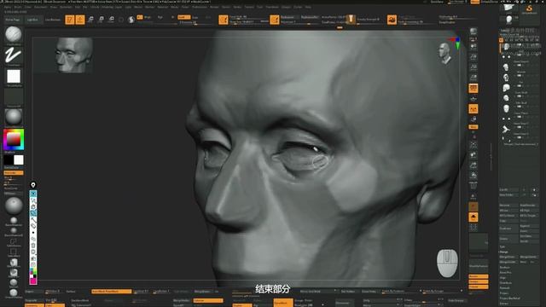Expand the Distribute section in SubTool palette
546x307 pixels.
(506, 283)
